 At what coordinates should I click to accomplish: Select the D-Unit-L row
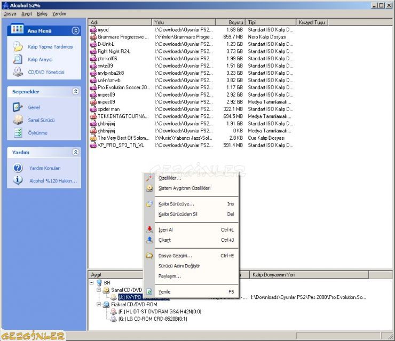pyautogui.click(x=192, y=44)
